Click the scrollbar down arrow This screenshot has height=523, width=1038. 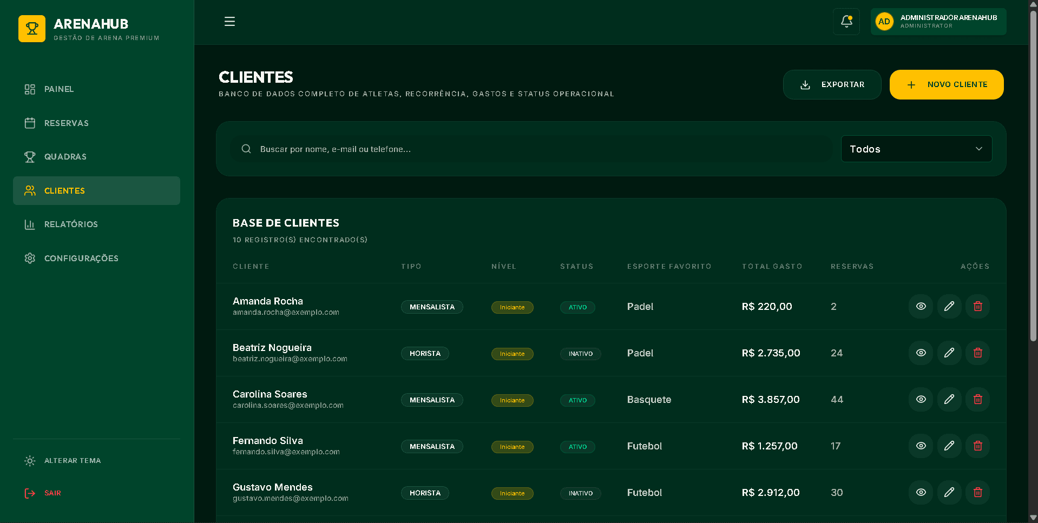pyautogui.click(x=1033, y=518)
